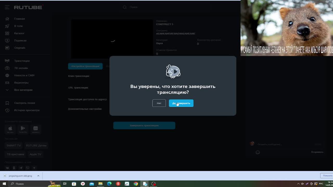This screenshot has width=333, height=187.
Task: Click the clock icon beside 'История просмотра'
Action: 7,110
